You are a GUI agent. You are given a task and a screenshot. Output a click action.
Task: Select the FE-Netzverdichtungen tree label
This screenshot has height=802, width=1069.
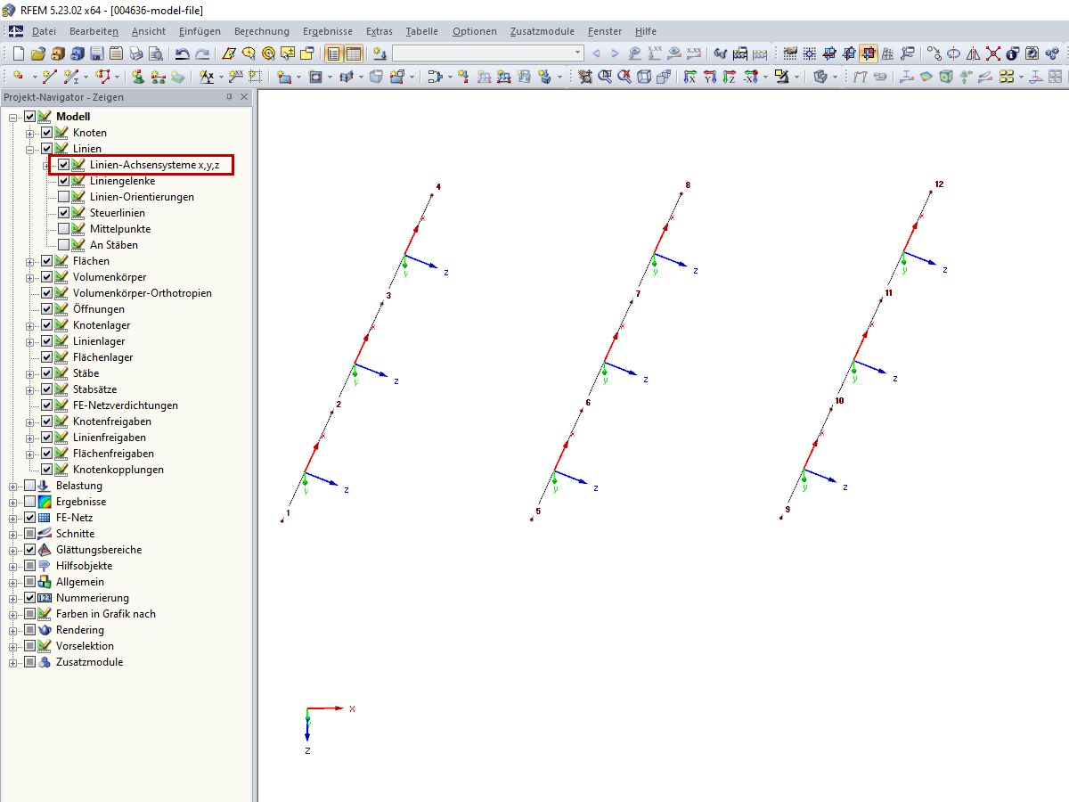(126, 405)
